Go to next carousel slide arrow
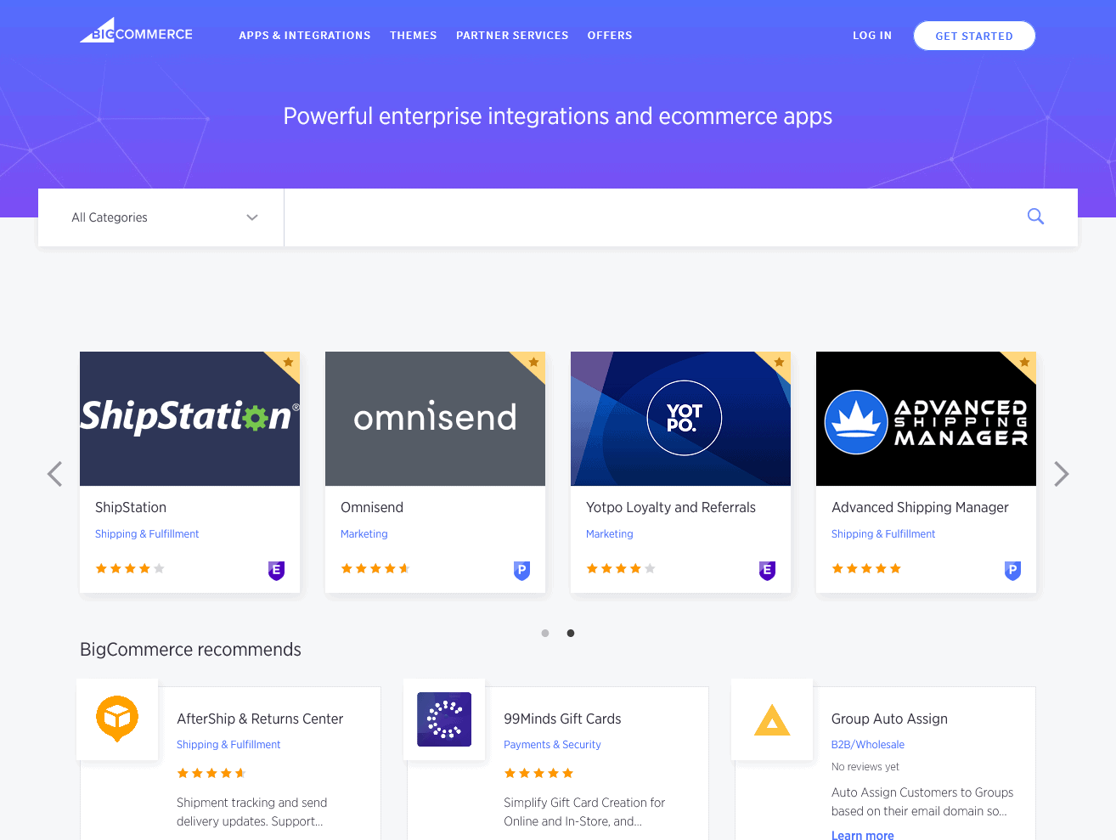Viewport: 1116px width, 840px height. pyautogui.click(x=1061, y=474)
